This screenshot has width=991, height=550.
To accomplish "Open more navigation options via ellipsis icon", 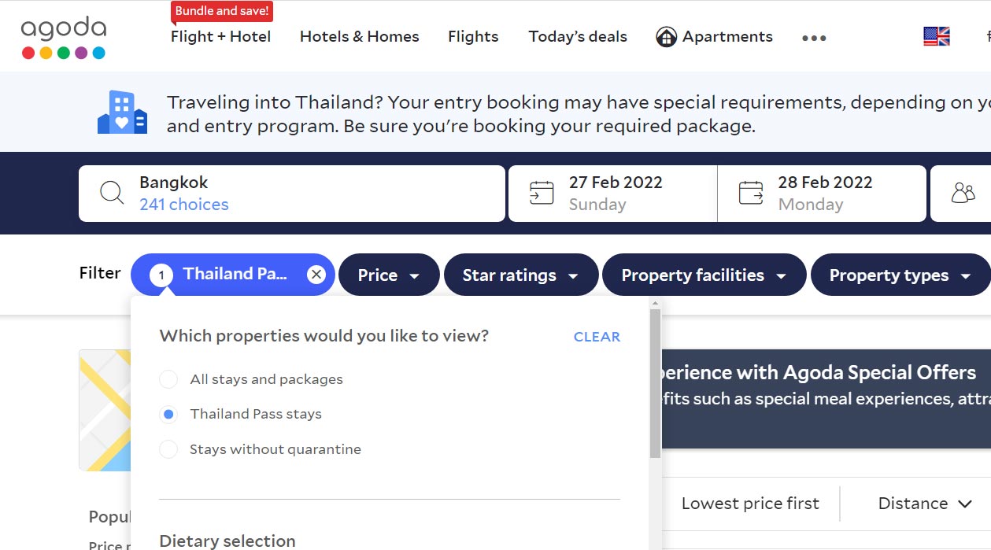I will click(x=813, y=37).
